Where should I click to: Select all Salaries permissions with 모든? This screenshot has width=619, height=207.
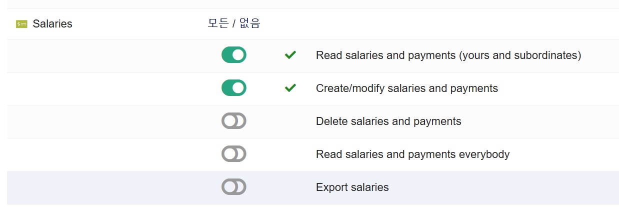218,23
